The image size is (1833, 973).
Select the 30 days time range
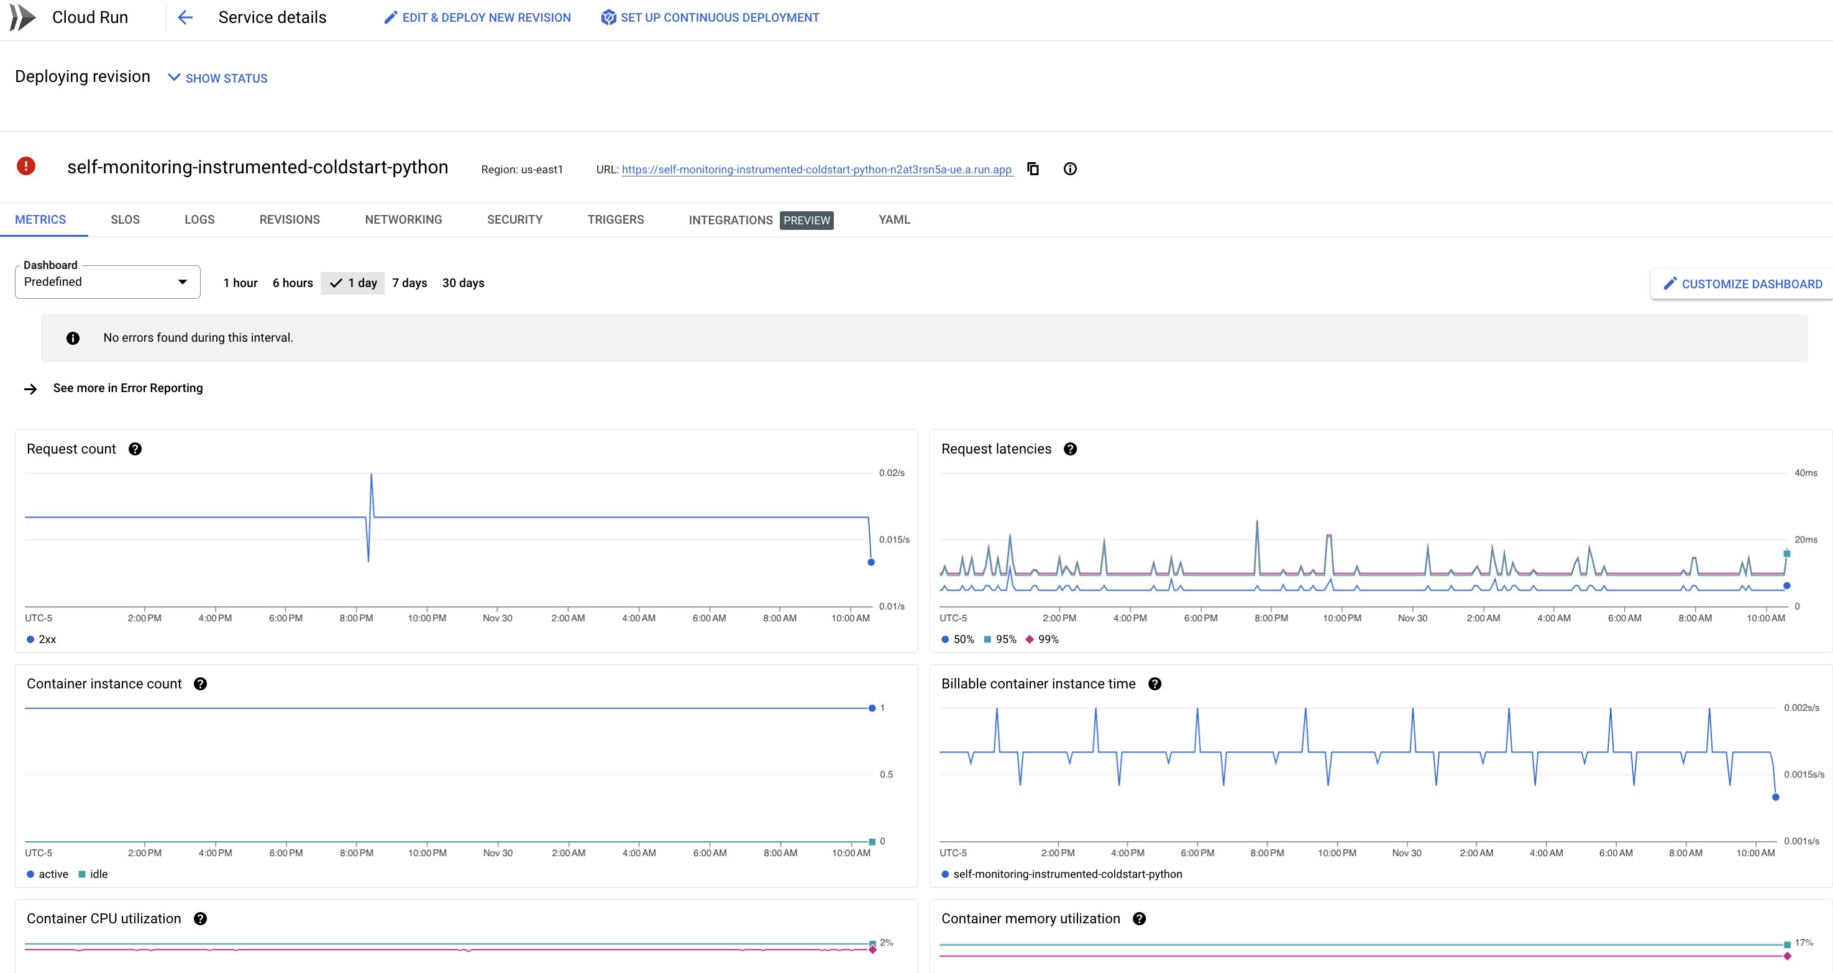pos(464,283)
